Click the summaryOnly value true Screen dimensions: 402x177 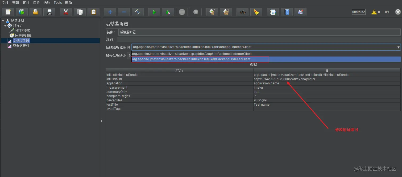click(x=327, y=92)
